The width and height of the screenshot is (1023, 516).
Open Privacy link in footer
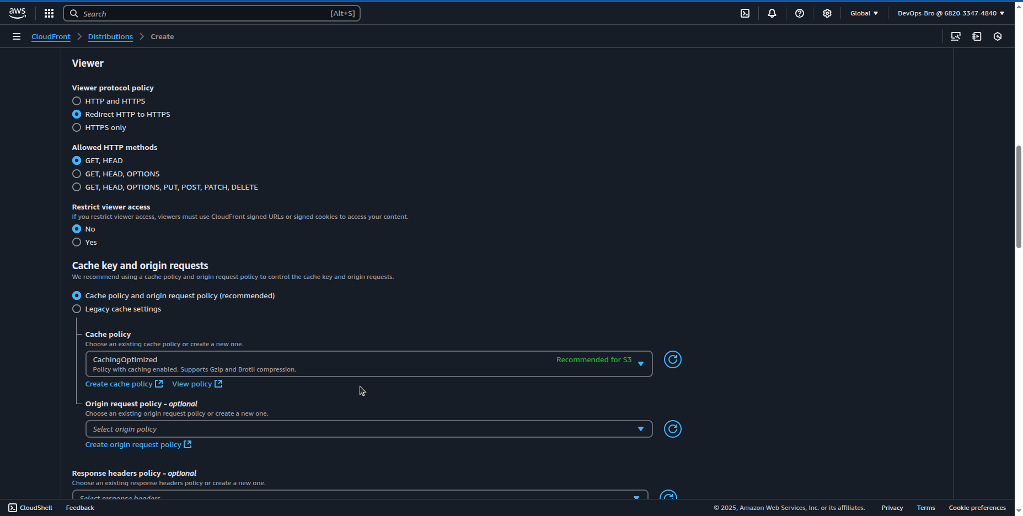(x=892, y=508)
